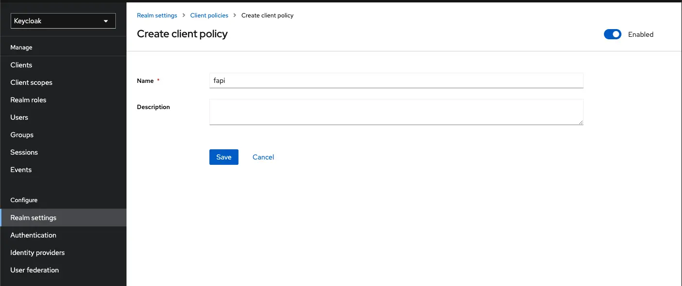Open Client policies from the breadcrumb
Screen dimensions: 682x286
coord(209,15)
